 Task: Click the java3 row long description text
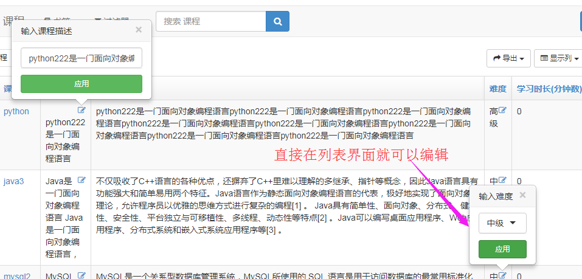pos(287,205)
